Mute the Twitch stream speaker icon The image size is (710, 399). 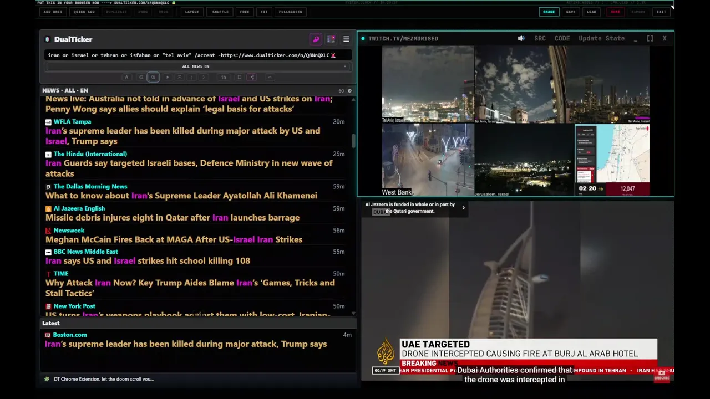521,39
